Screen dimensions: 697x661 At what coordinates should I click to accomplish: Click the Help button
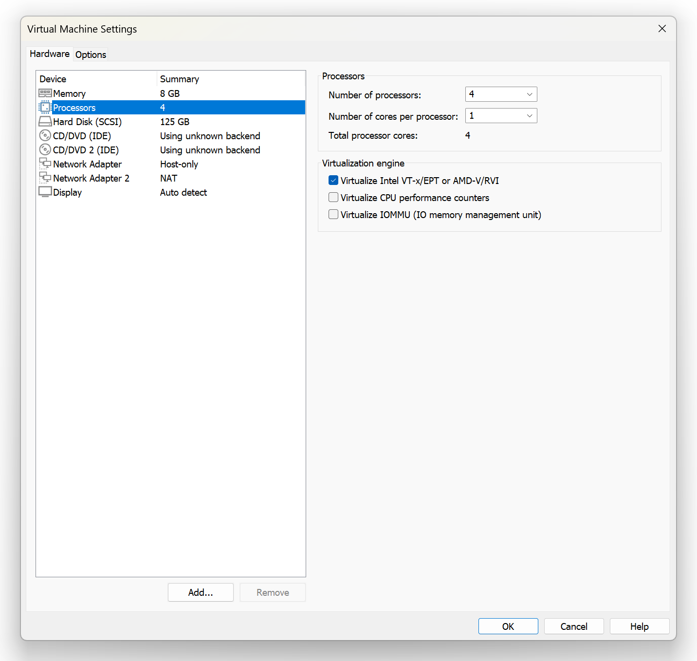coord(640,626)
